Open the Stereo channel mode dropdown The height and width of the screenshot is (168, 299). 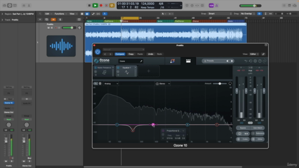point(163,84)
